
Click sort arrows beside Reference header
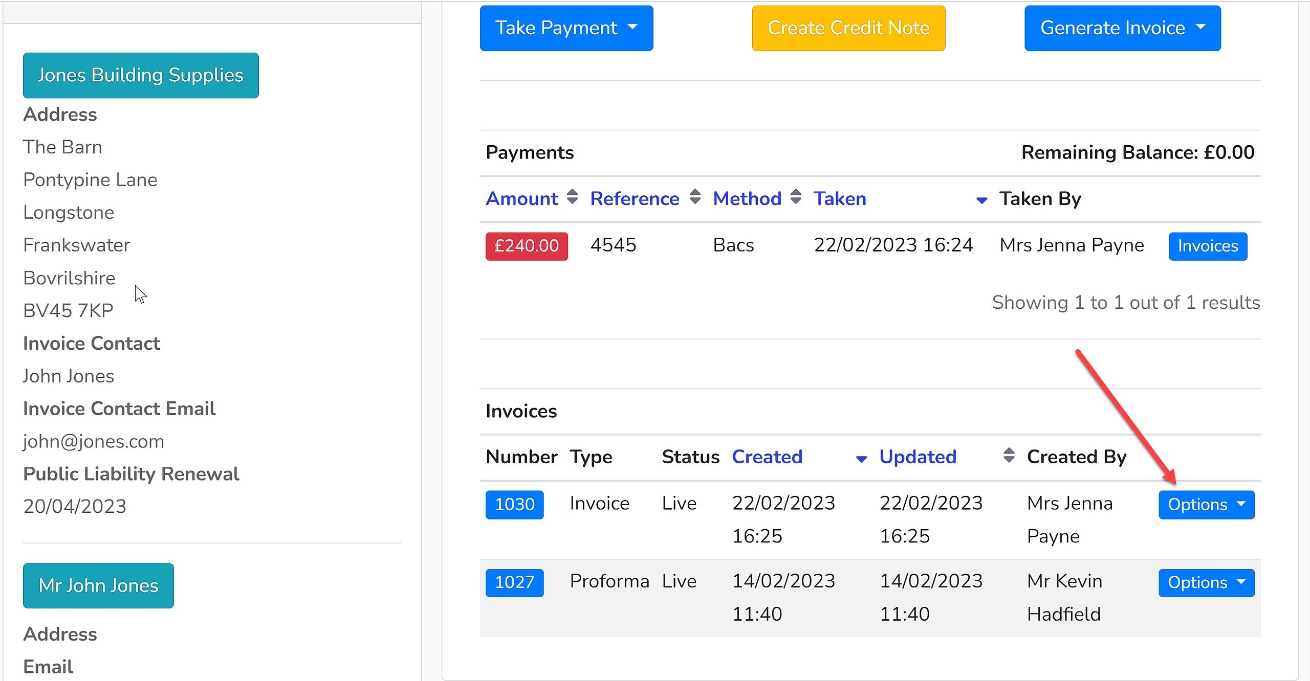694,197
